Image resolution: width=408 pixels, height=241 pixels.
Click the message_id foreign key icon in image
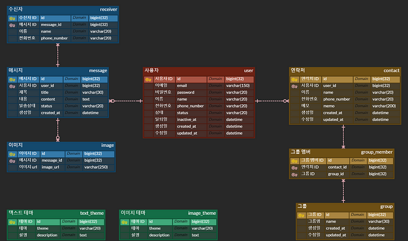pos(12,161)
